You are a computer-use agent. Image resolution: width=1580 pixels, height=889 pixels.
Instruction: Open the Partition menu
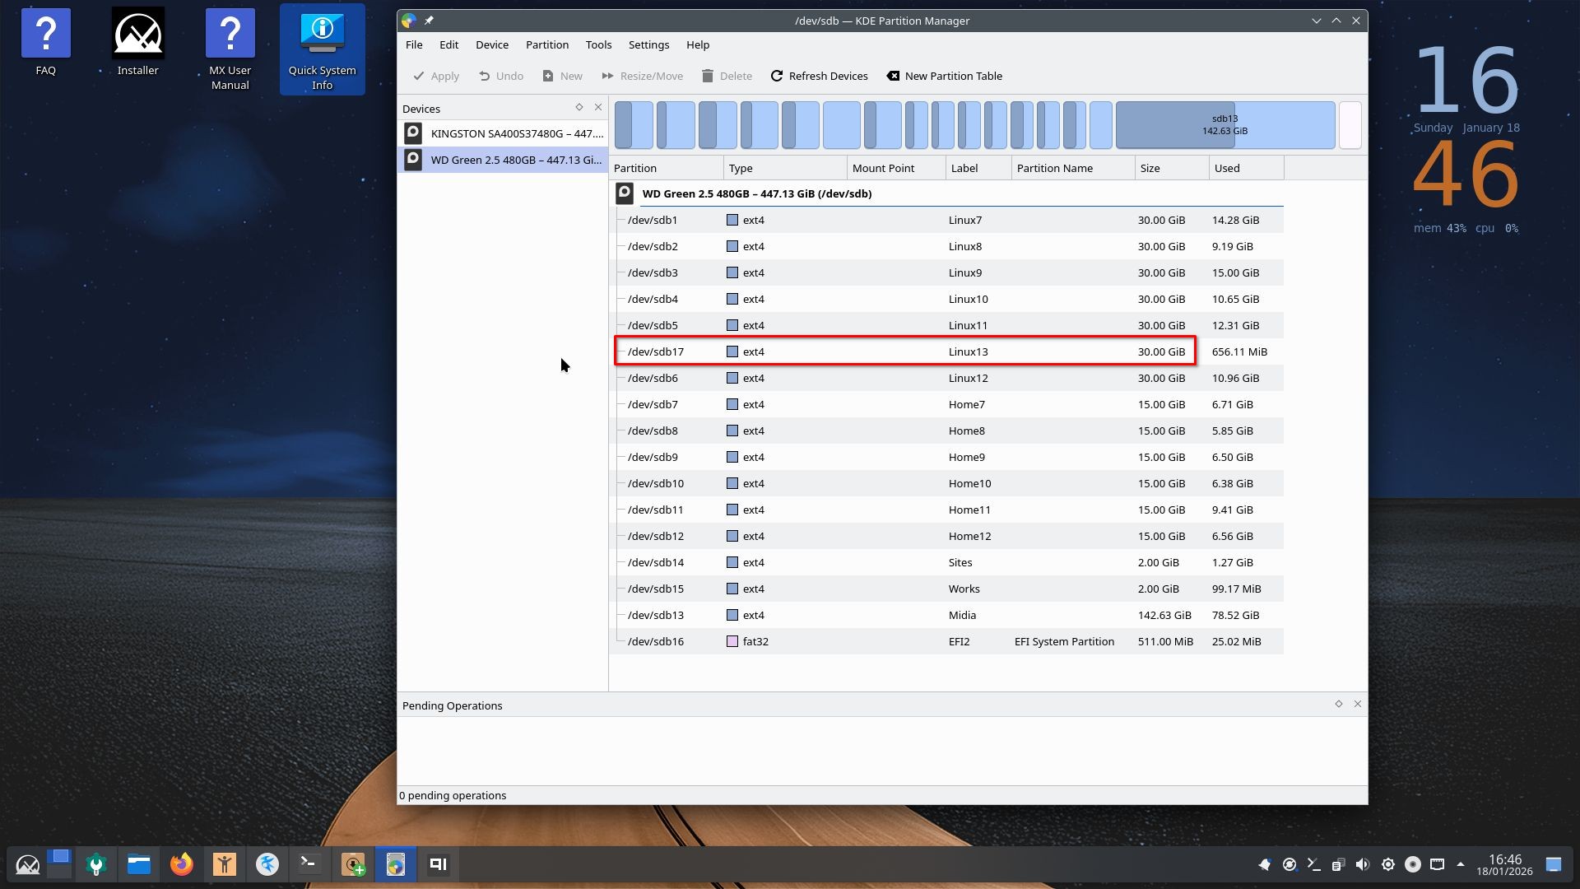546,44
